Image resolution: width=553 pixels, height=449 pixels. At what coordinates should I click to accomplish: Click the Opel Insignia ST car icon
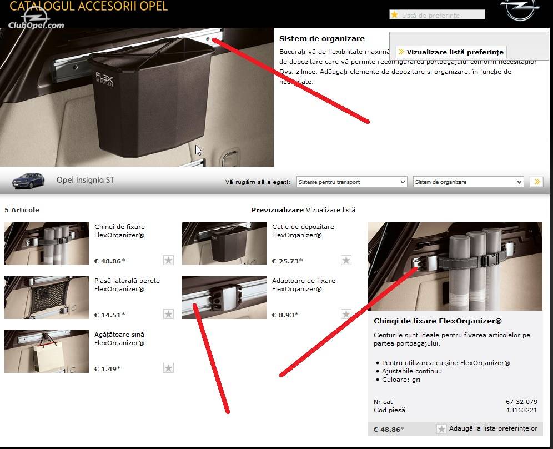click(28, 181)
